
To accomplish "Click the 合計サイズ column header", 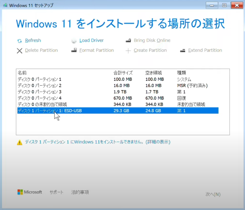I will [123, 73].
